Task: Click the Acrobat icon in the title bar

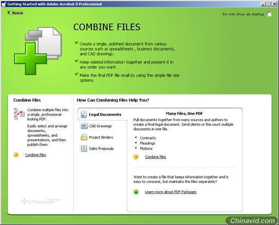Action: point(4,4)
